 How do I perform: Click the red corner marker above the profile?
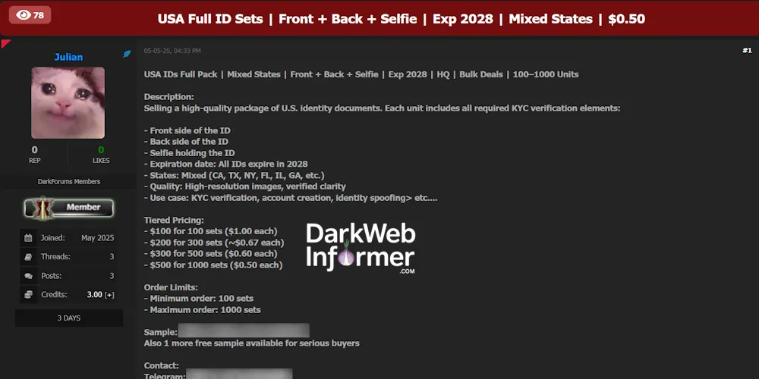point(5,43)
